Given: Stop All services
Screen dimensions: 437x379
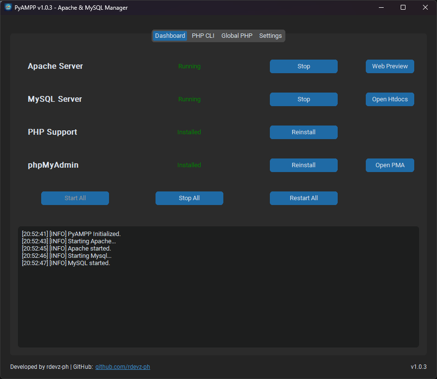Looking at the screenshot, I should click(x=189, y=198).
